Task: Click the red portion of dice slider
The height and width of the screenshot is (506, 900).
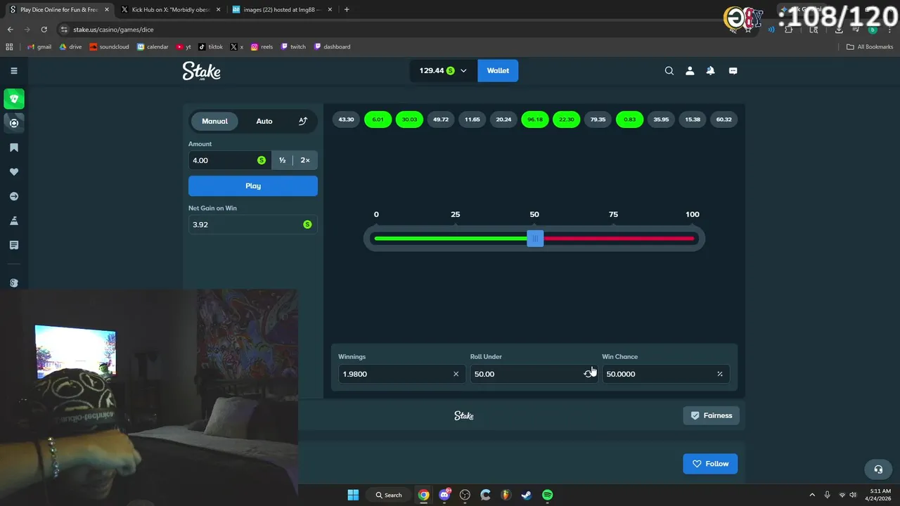Action: [x=619, y=239]
